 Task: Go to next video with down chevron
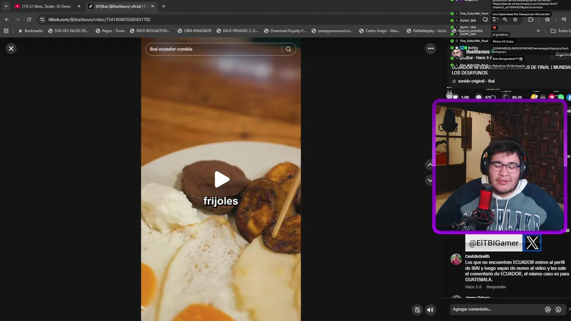pyautogui.click(x=430, y=180)
